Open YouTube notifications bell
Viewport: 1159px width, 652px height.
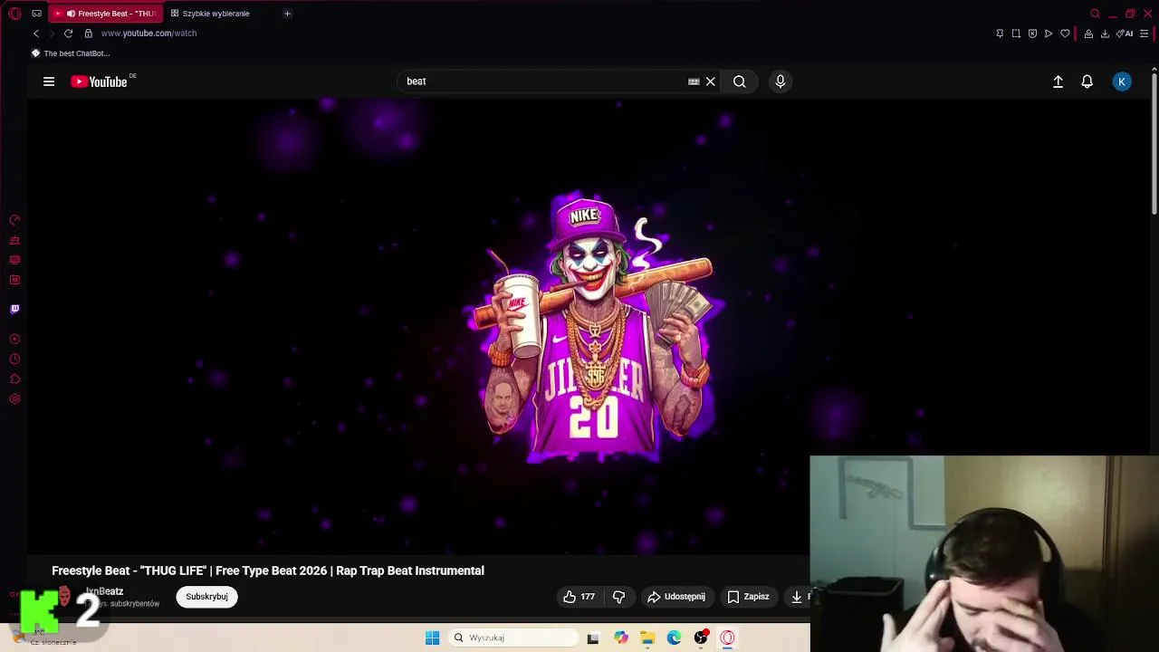click(x=1087, y=81)
